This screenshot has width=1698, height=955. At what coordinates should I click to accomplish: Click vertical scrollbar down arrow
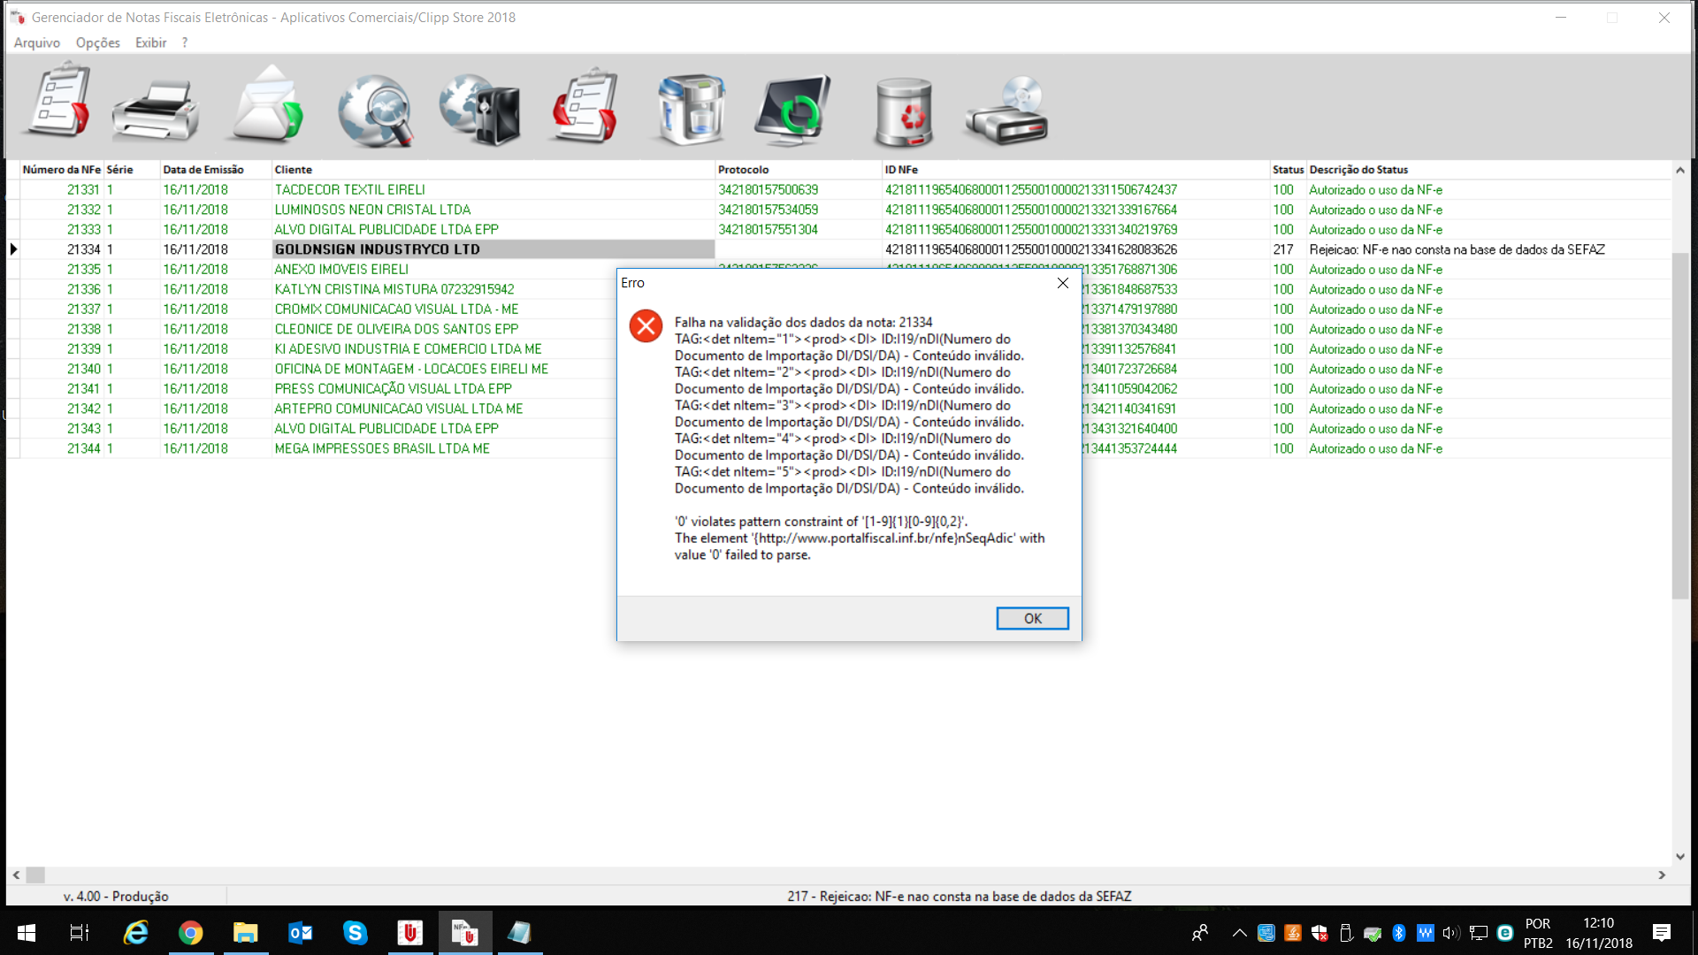click(1680, 856)
